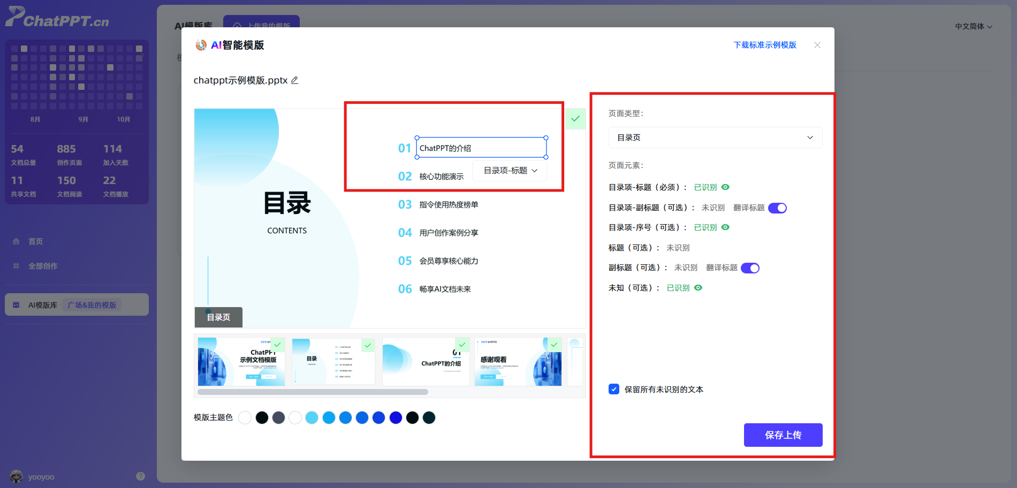This screenshot has height=488, width=1017.
Task: Click the green checkmark beside slide preview
Action: click(575, 119)
